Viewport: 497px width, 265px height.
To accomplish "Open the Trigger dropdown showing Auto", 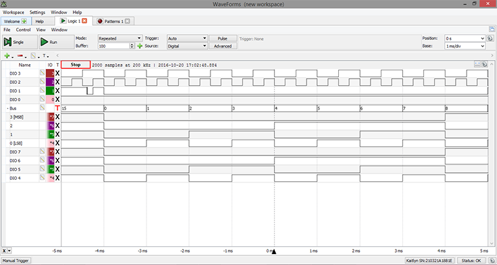I will click(187, 38).
